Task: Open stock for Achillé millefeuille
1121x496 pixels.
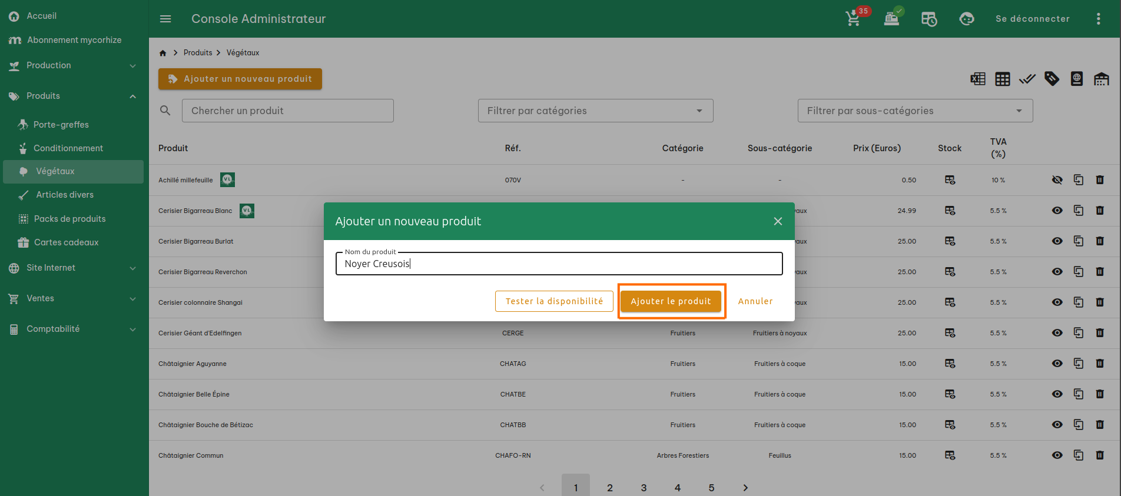Action: [x=950, y=180]
